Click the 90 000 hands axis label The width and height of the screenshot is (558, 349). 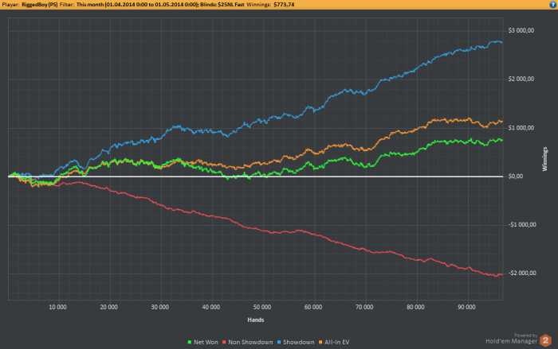[x=466, y=307]
